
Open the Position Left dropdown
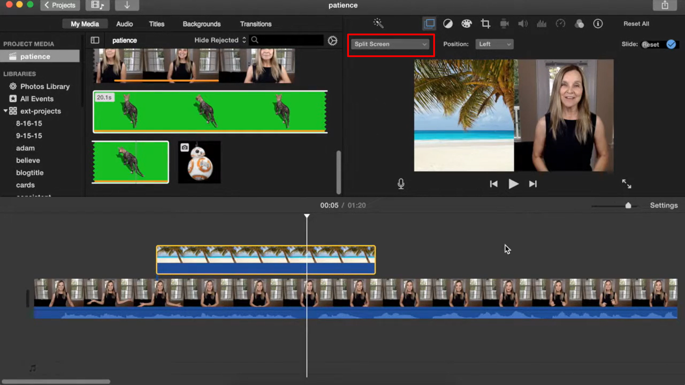tap(494, 44)
